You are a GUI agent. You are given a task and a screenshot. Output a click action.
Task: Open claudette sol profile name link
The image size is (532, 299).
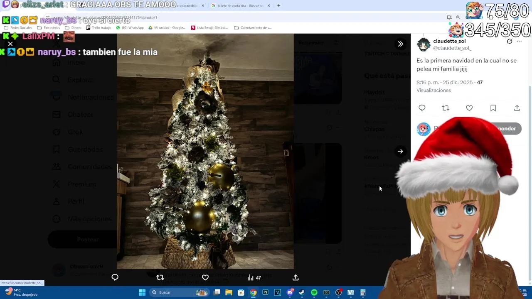(449, 41)
